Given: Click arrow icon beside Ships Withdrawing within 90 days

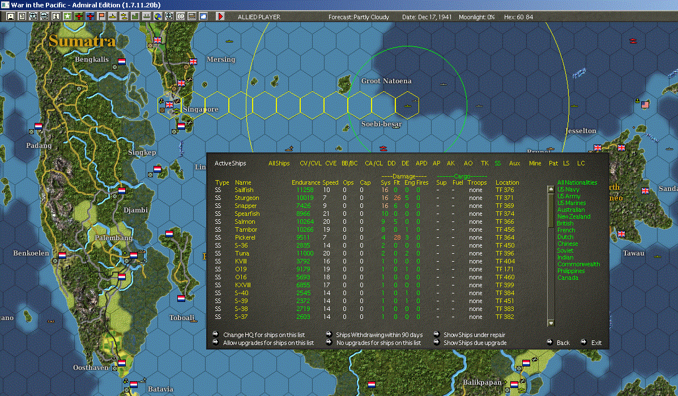Looking at the screenshot, I should pos(329,334).
